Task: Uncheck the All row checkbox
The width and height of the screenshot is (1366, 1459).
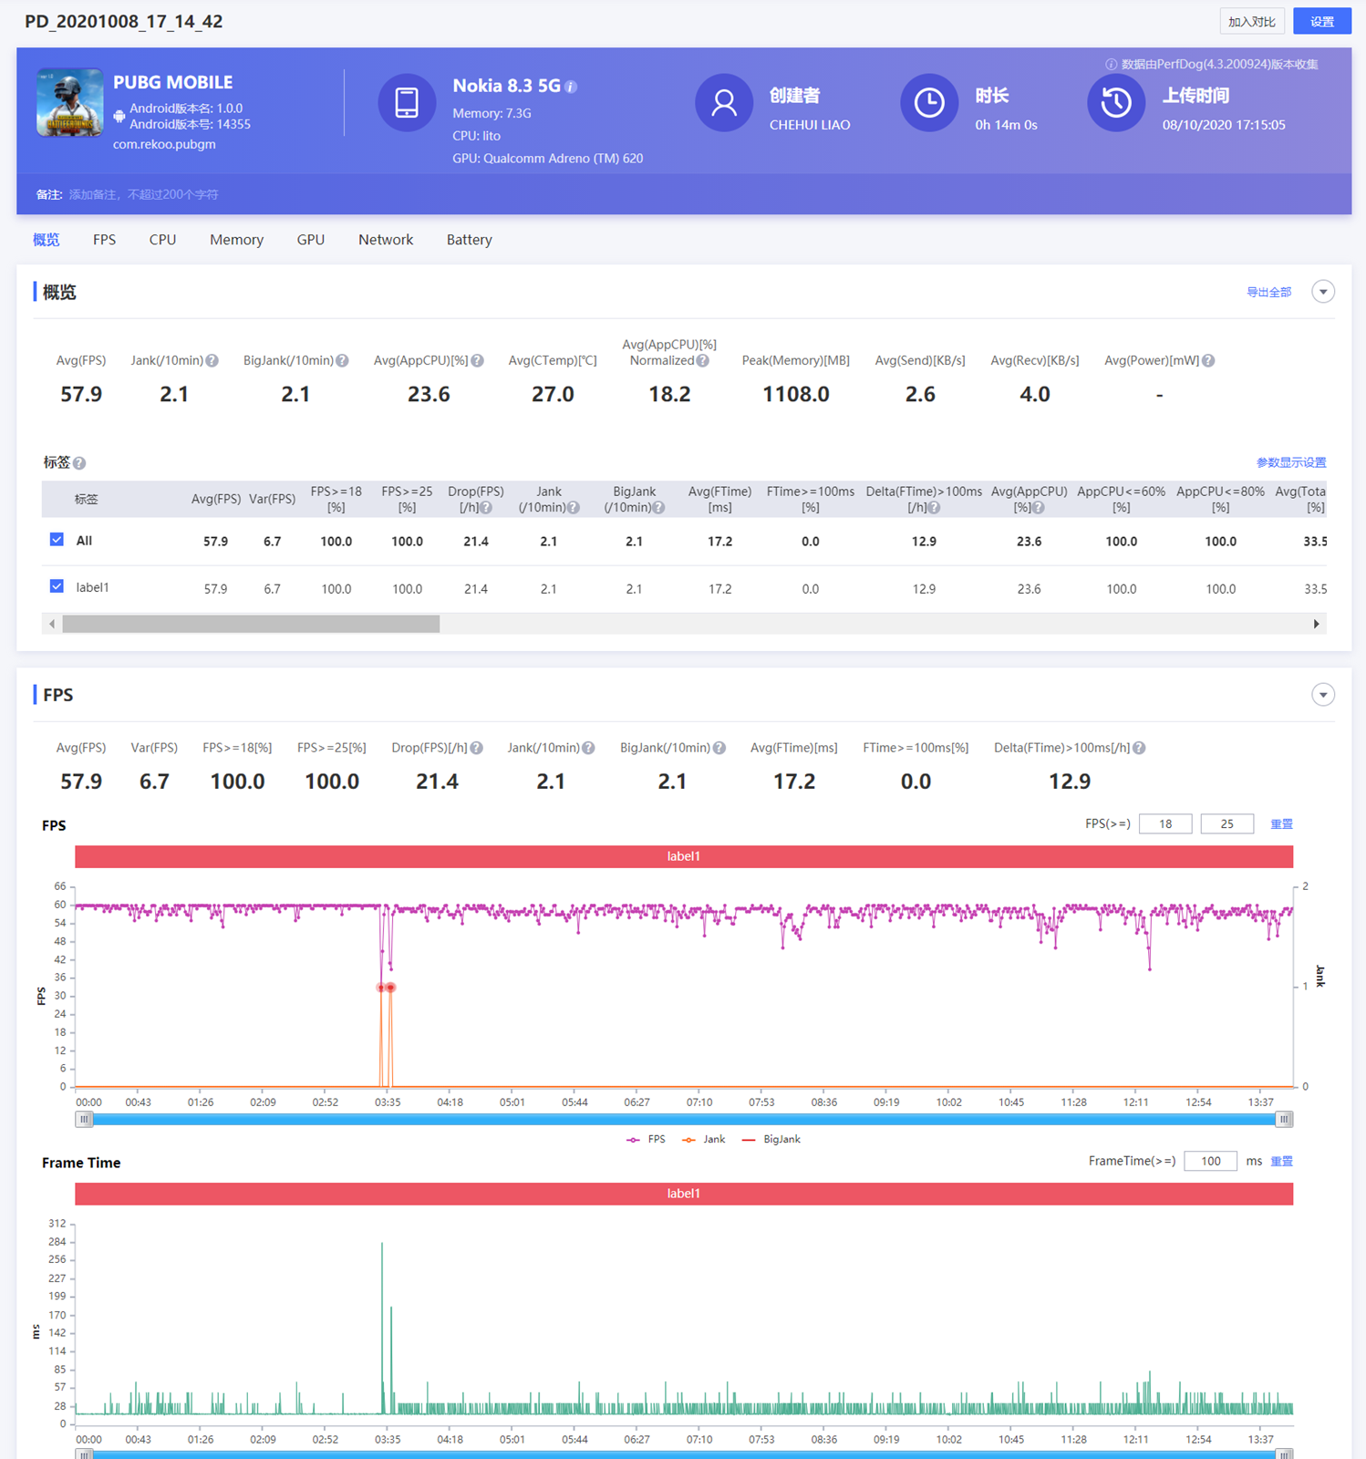Action: 57,540
